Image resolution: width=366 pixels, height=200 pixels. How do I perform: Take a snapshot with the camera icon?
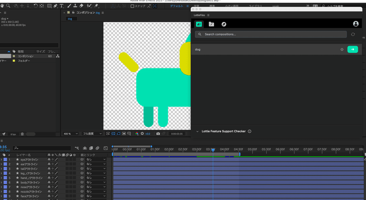pos(158,134)
